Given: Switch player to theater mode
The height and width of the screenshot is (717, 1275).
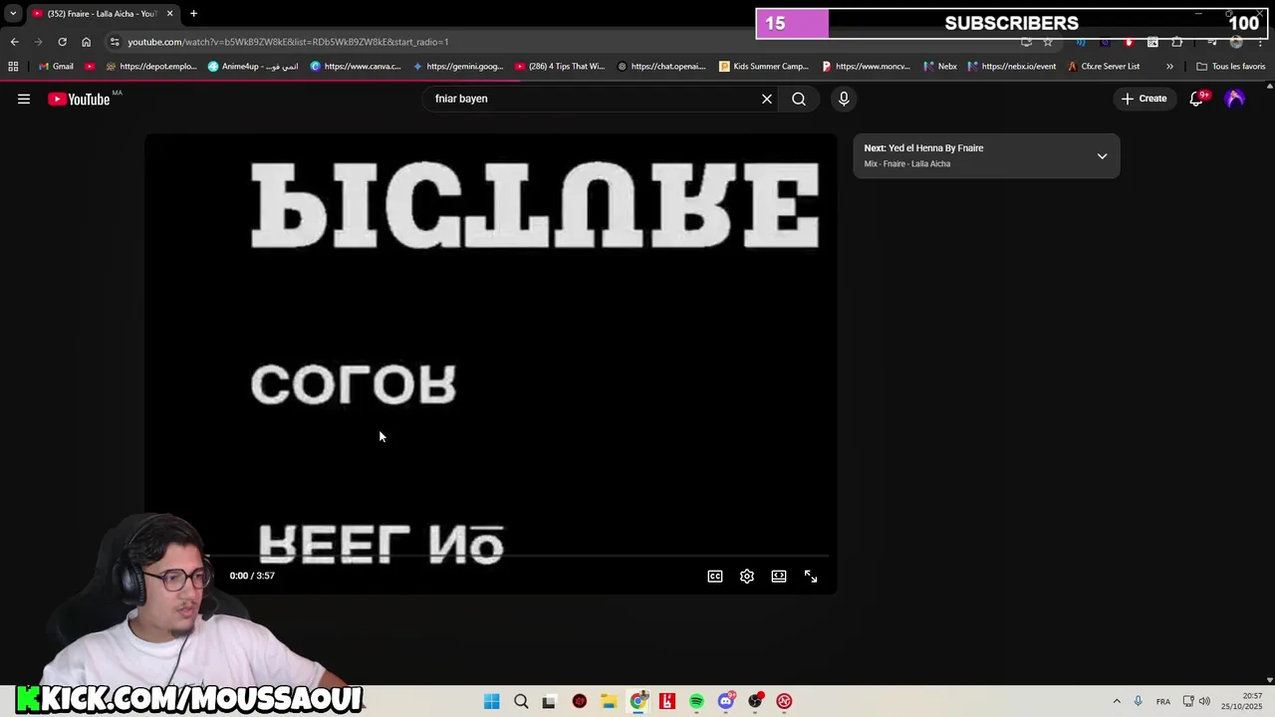Looking at the screenshot, I should 779,576.
